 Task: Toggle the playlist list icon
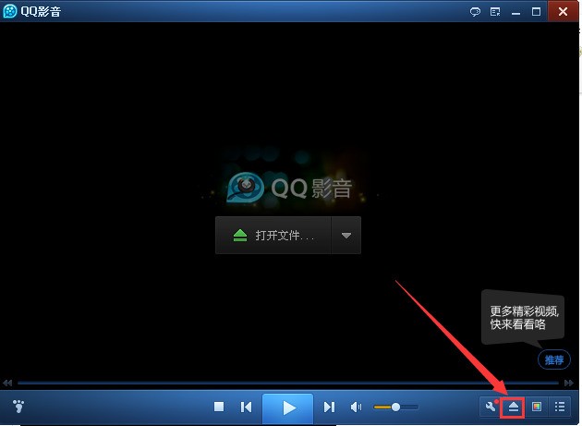pyautogui.click(x=560, y=407)
